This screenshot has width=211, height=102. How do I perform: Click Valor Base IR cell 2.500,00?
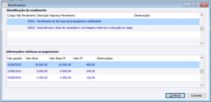pos(60,78)
